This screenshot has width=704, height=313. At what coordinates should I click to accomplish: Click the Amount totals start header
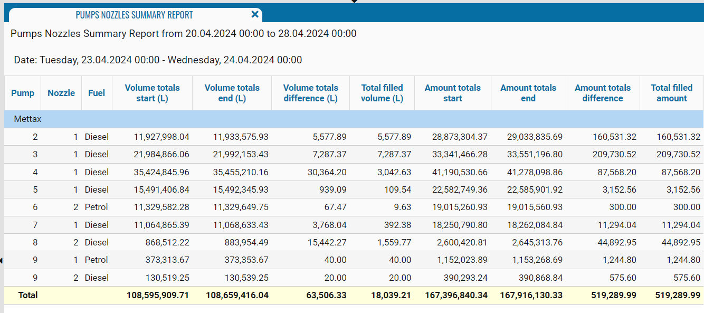[452, 93]
